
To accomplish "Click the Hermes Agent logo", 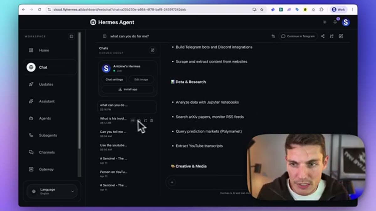I will [x=112, y=22].
